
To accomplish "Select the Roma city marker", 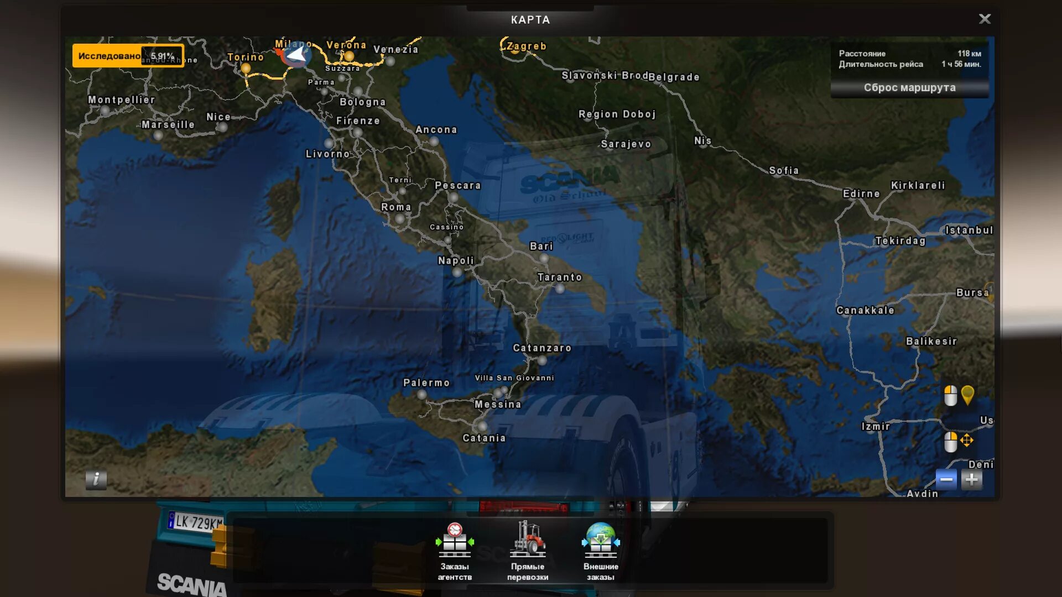I will 399,219.
